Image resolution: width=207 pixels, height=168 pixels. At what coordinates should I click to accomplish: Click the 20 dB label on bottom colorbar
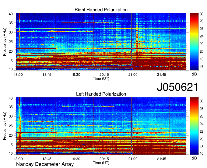coord(202,139)
